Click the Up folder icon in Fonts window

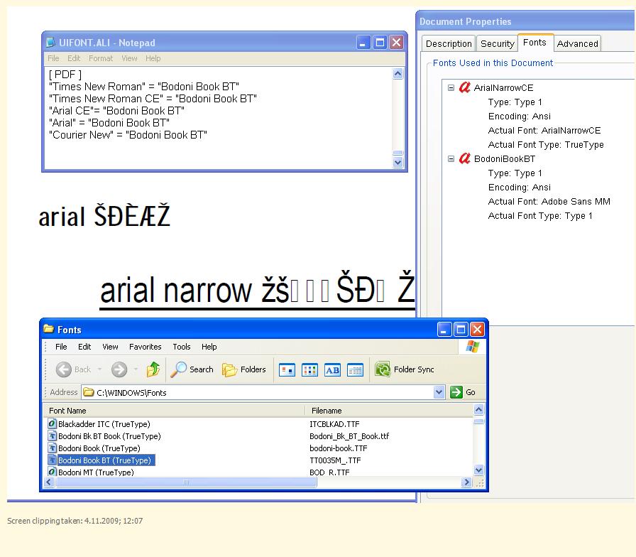153,369
